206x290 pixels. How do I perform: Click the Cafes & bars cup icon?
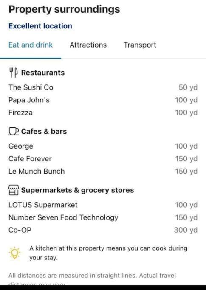14,132
